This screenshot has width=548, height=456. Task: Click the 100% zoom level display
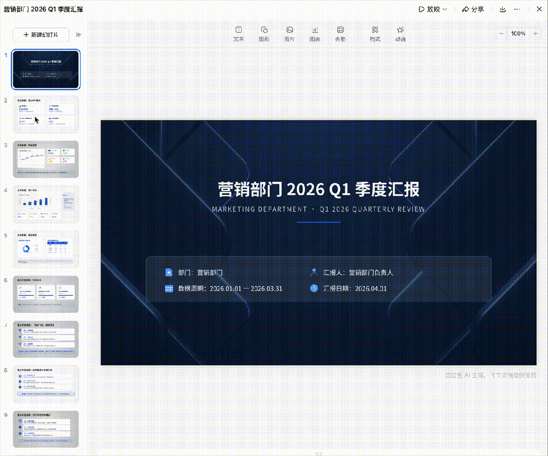518,34
